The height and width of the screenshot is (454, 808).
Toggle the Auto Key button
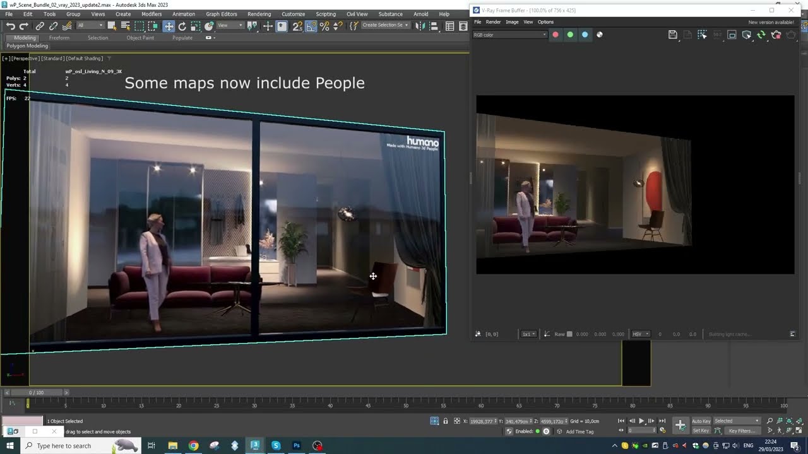click(701, 421)
